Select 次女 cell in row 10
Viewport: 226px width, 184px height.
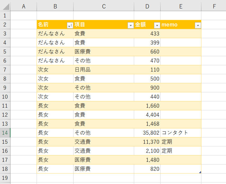[x=55, y=97]
